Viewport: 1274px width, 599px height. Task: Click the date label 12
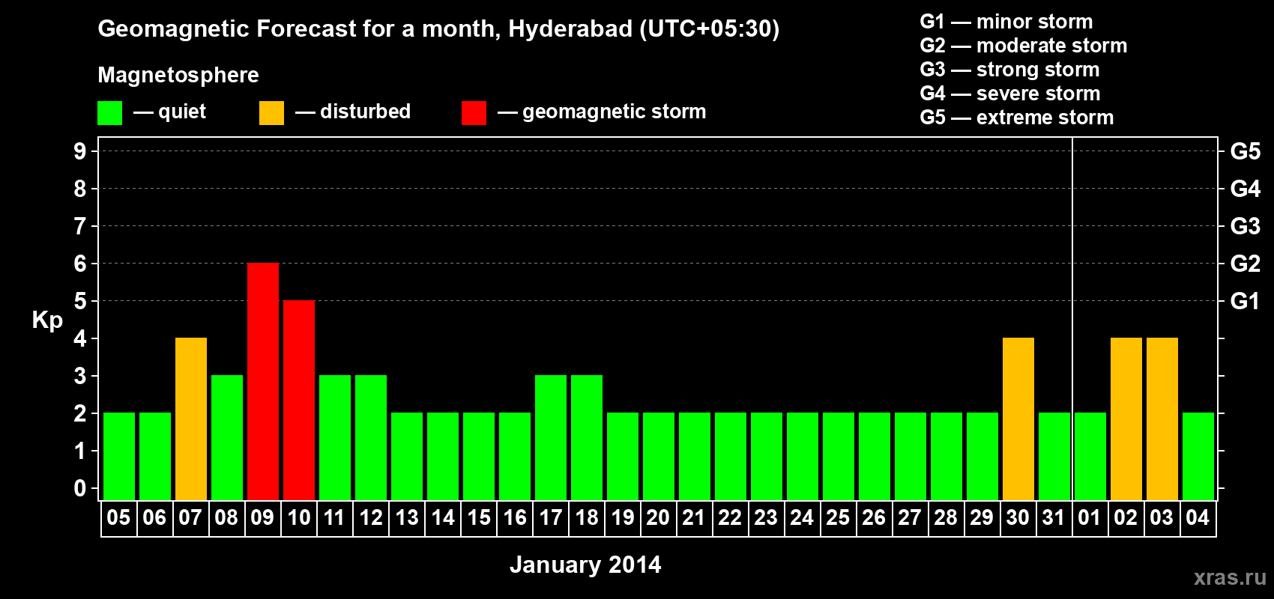[370, 518]
